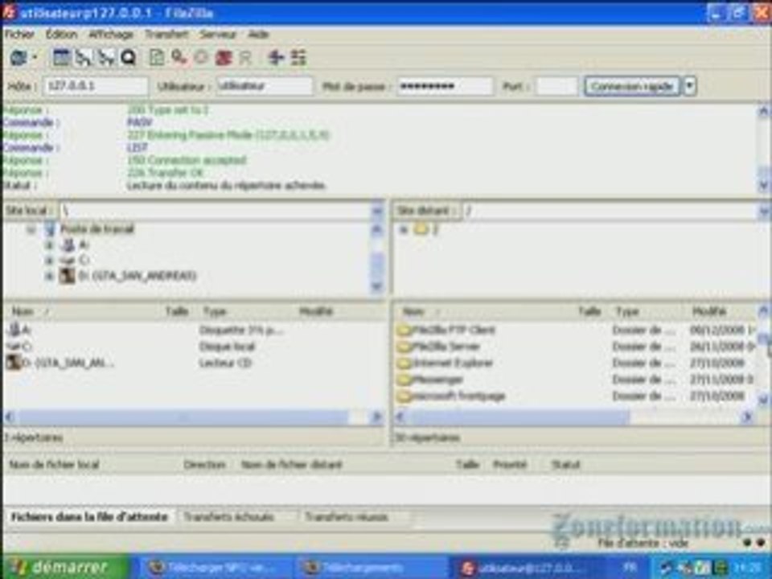772x579 pixels.
Task: Open the Affichage menu
Action: click(111, 34)
